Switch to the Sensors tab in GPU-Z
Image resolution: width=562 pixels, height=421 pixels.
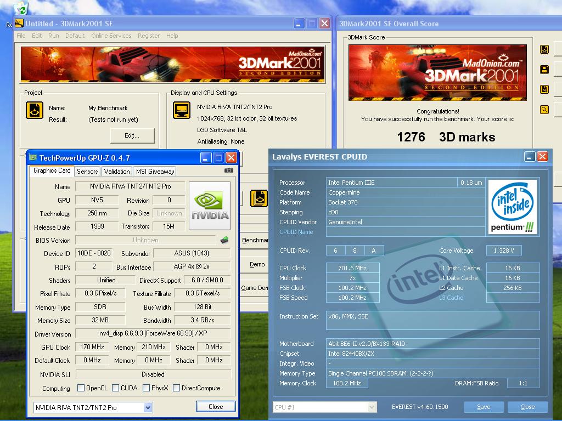pos(87,172)
